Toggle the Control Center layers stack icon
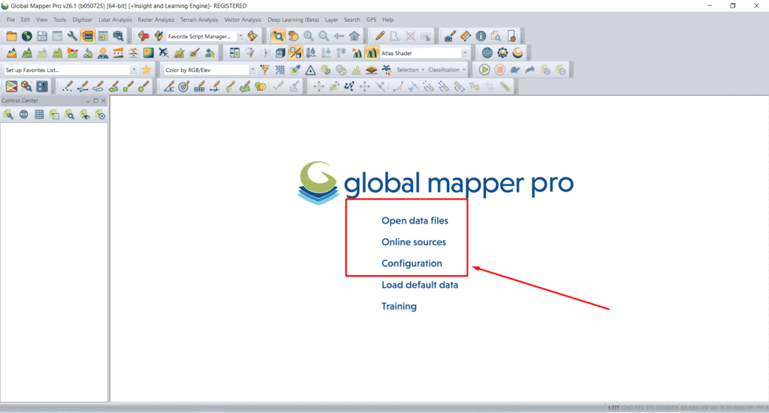This screenshot has width=769, height=413. [x=87, y=36]
